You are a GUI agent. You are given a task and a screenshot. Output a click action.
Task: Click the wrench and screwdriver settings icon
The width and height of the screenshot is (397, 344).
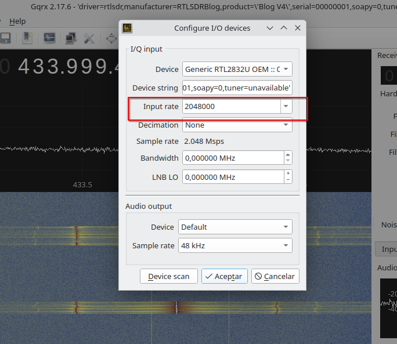point(89,38)
